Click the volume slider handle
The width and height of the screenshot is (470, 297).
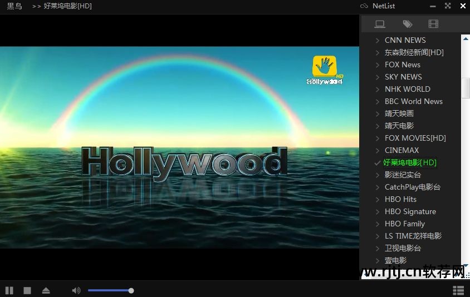(131, 290)
